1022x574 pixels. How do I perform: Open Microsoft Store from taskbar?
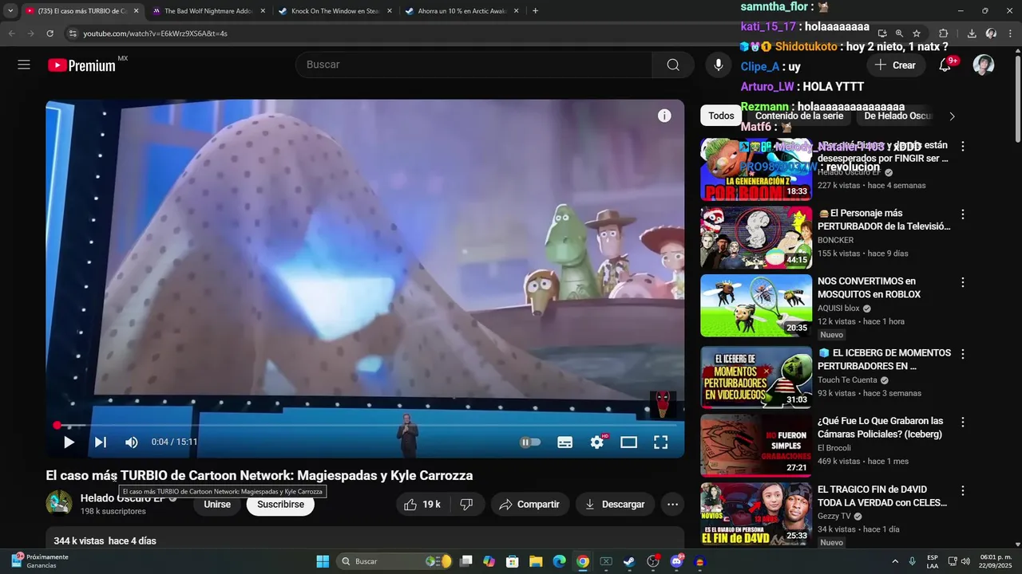pyautogui.click(x=513, y=561)
